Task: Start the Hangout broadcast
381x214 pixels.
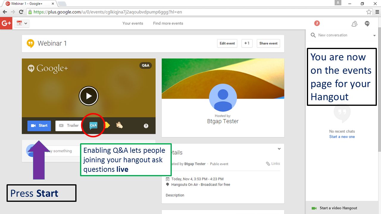Action: 39,126
